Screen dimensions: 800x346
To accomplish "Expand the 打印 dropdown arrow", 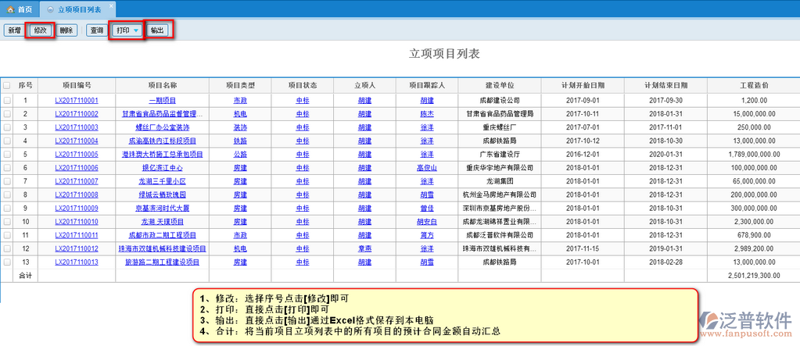I will 136,30.
